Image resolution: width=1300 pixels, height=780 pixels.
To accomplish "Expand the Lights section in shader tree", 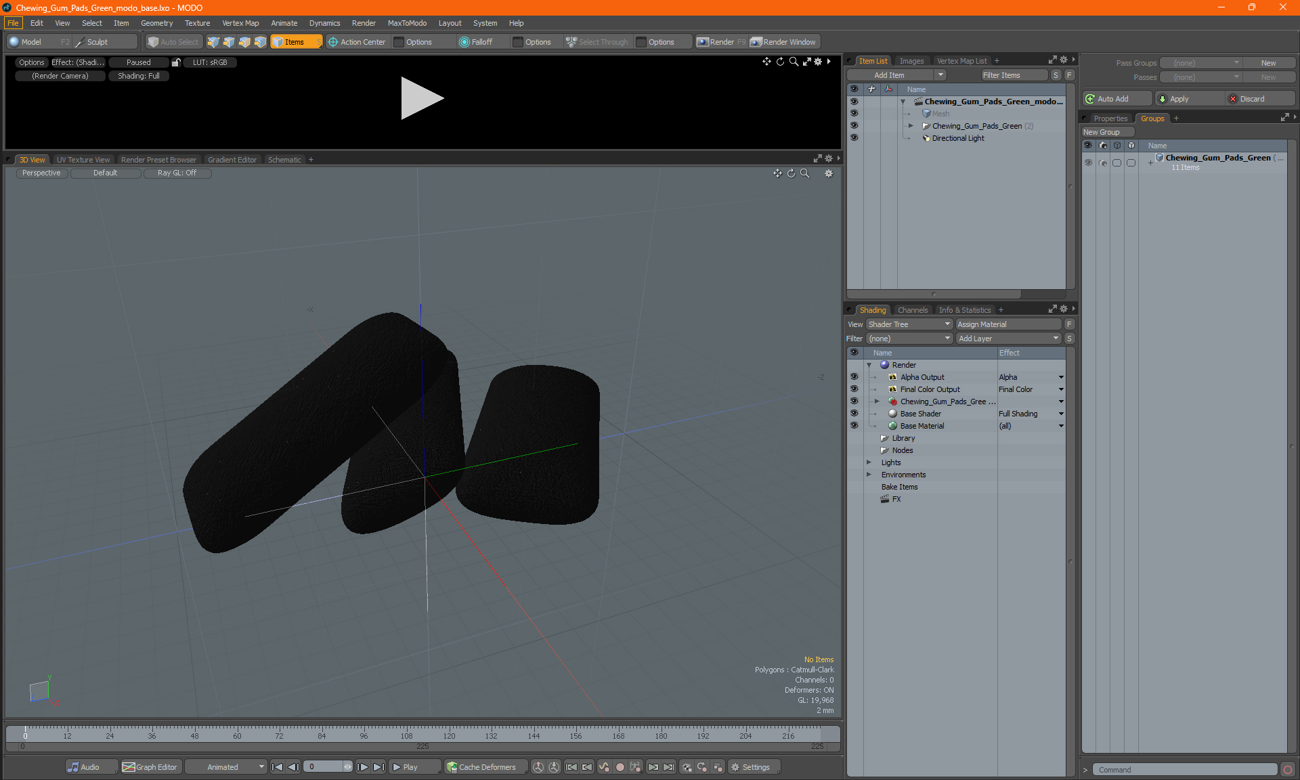I will (x=870, y=462).
